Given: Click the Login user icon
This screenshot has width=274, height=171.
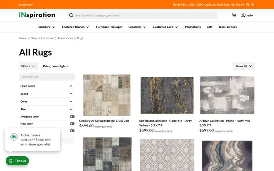Looking at the screenshot, I should (243, 15).
